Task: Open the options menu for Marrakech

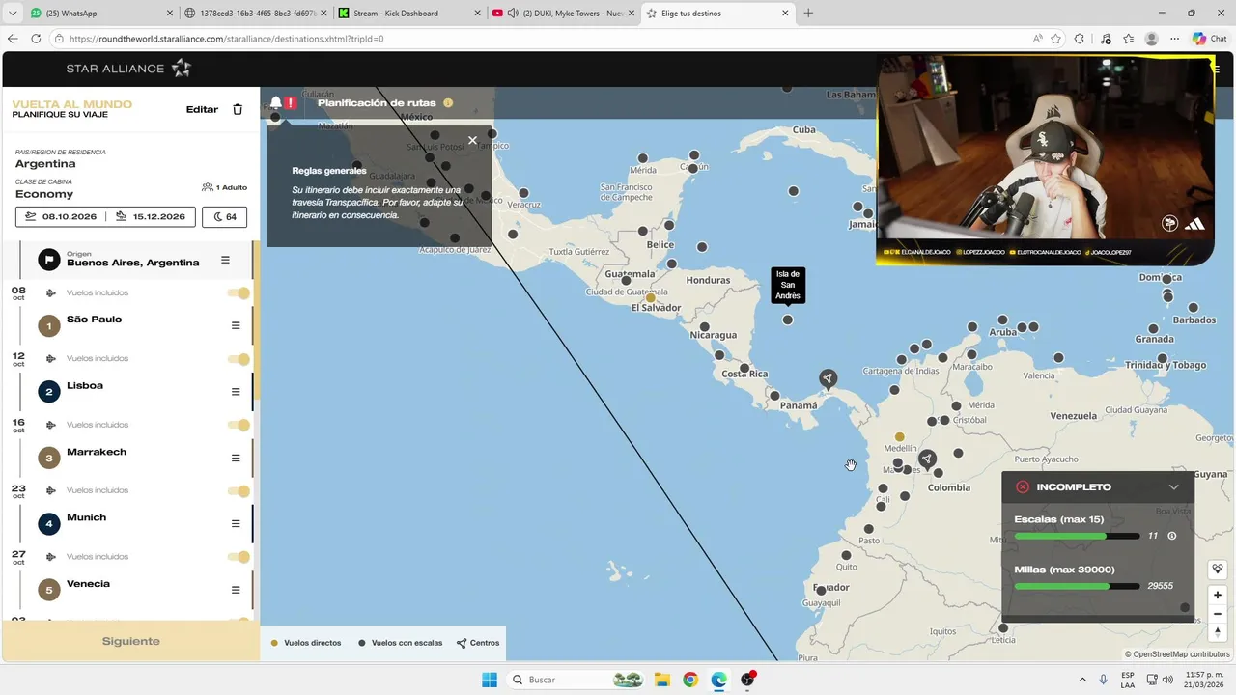Action: point(236,458)
